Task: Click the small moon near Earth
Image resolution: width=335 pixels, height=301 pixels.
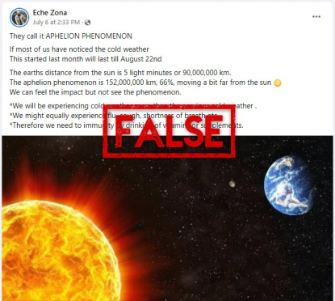Action: point(232,184)
